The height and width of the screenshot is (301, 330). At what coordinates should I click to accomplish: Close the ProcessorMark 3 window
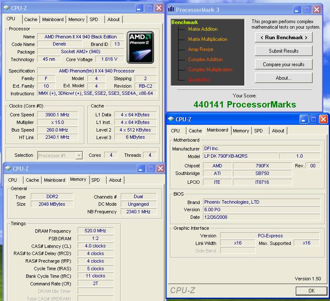pos(316,9)
